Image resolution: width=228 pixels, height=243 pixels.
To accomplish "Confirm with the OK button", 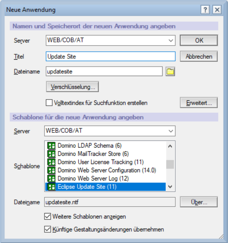I will 199,40.
